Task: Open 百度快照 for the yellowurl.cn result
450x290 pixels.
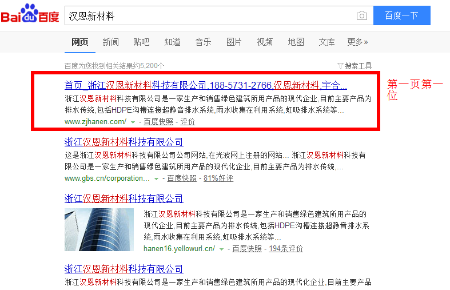Action: 247,249
